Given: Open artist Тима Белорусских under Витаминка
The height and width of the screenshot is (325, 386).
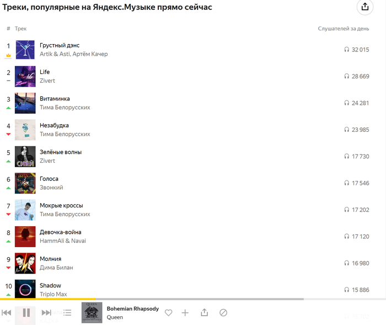Looking at the screenshot, I should 65,108.
